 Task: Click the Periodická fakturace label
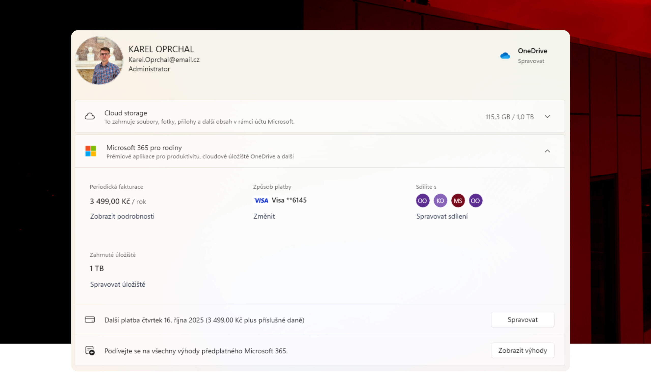116,187
